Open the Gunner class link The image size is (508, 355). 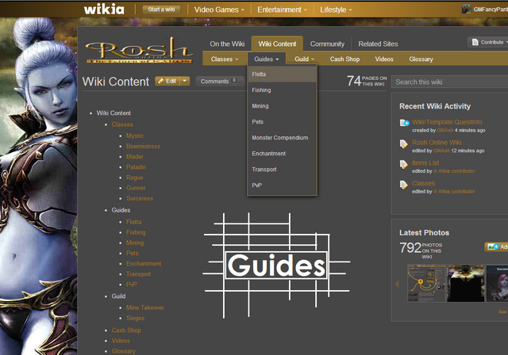(x=136, y=188)
